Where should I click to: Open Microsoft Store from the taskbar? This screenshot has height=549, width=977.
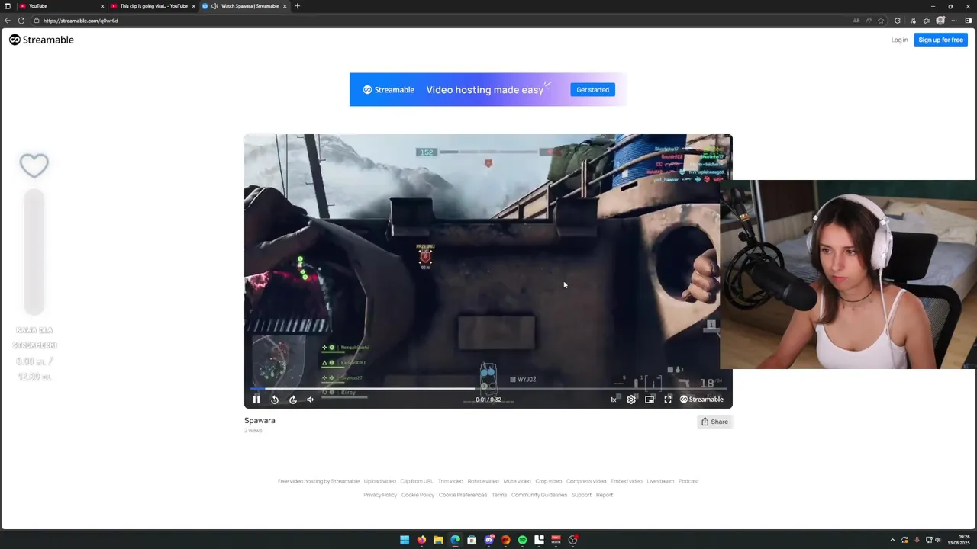tap(472, 540)
